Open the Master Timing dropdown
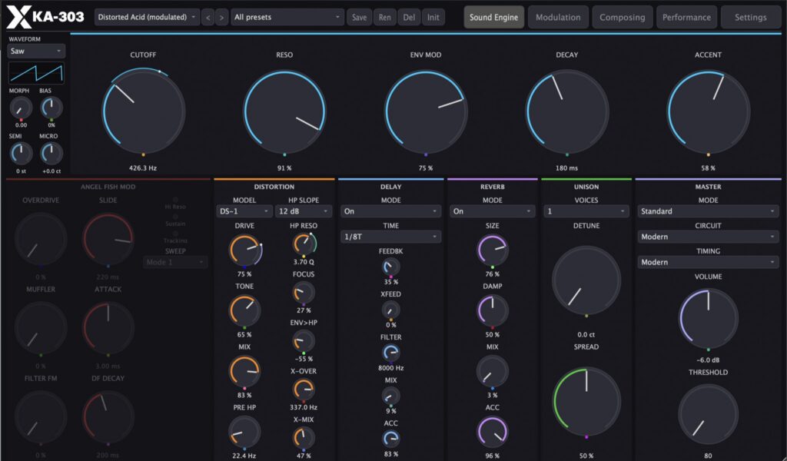Image resolution: width=787 pixels, height=461 pixels. tap(708, 262)
